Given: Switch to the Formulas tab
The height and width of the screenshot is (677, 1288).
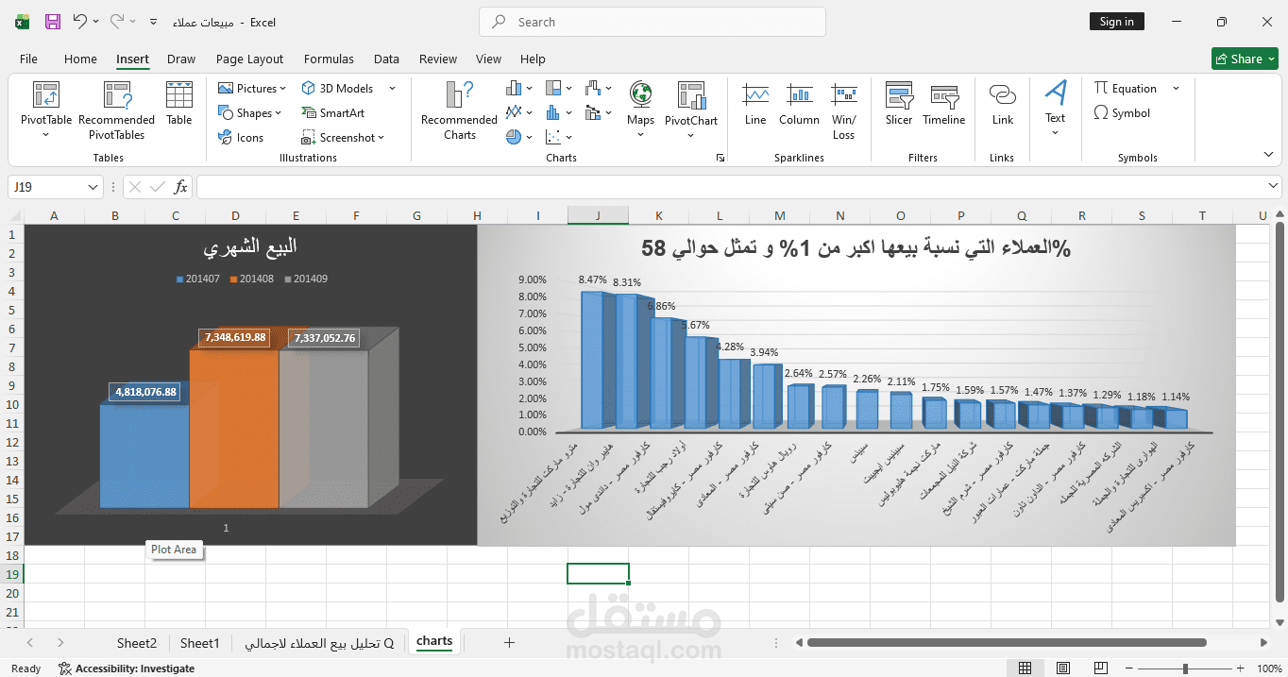Looking at the screenshot, I should tap(329, 59).
